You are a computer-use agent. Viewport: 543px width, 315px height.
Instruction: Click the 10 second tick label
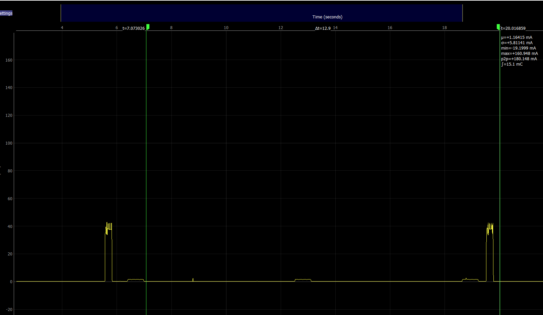[x=226, y=28]
